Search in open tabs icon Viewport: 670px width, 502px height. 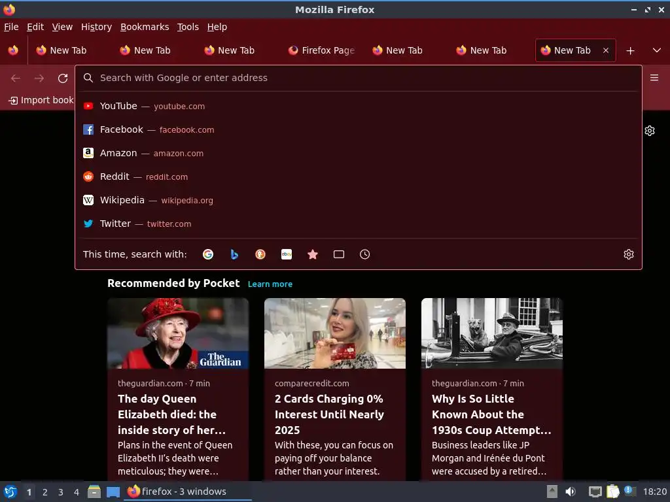tap(339, 254)
